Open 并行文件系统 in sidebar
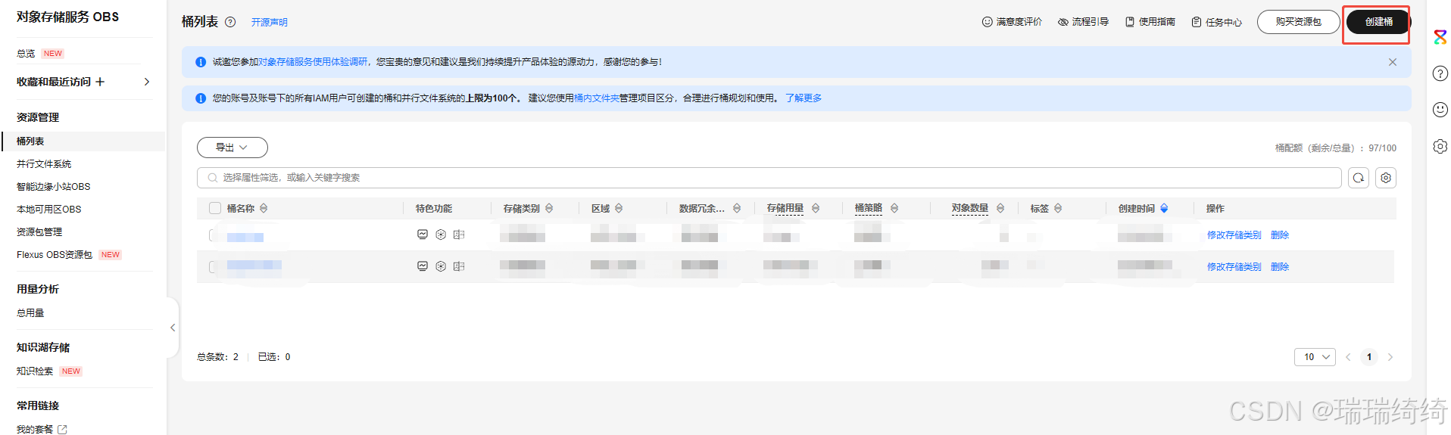Viewport: 1451px width, 435px height. tap(44, 164)
